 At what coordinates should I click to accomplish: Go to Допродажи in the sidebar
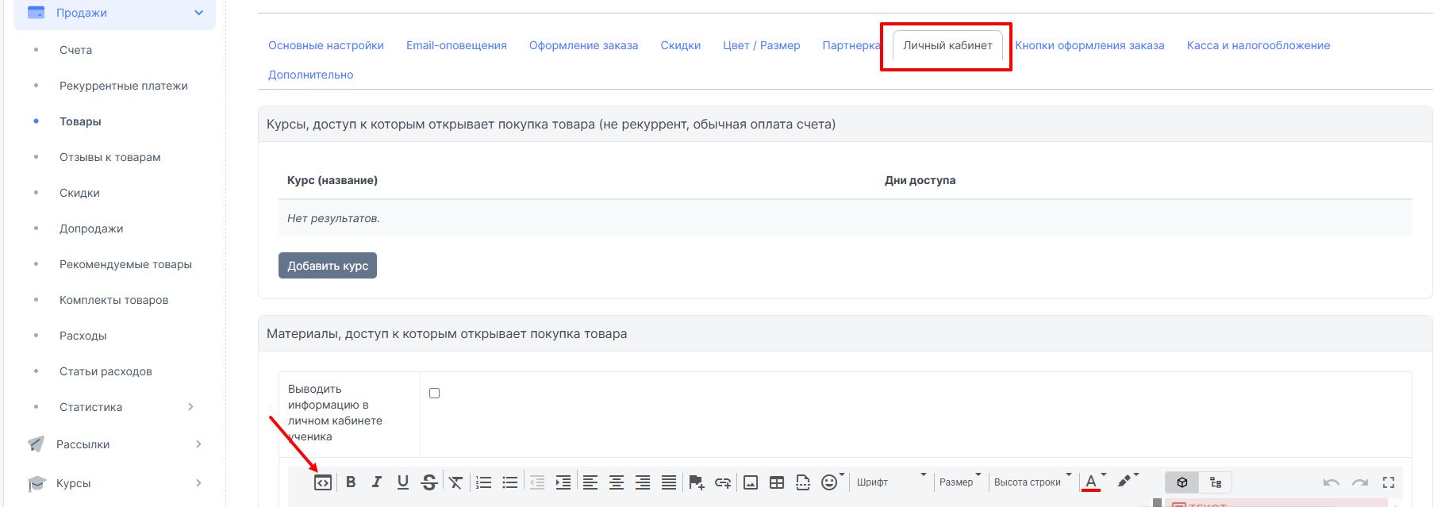(x=91, y=229)
